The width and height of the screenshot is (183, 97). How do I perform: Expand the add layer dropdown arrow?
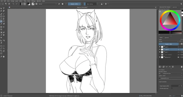161,67
